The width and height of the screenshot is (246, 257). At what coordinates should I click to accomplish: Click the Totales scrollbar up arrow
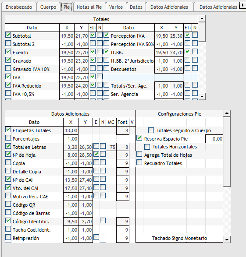[202, 18]
